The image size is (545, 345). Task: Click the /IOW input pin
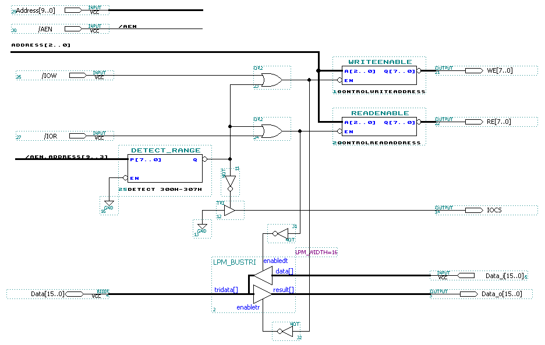point(77,76)
